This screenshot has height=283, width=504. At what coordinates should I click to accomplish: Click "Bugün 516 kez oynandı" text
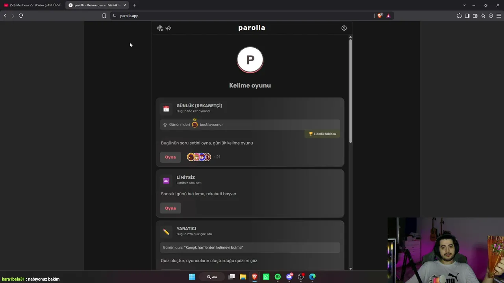(193, 111)
